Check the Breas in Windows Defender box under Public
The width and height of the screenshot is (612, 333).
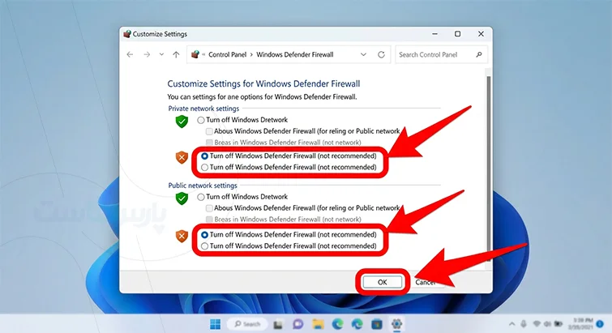(209, 219)
